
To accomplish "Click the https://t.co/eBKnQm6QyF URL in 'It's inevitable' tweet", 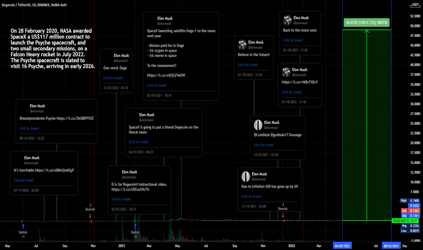I will pyautogui.click(x=54, y=170).
